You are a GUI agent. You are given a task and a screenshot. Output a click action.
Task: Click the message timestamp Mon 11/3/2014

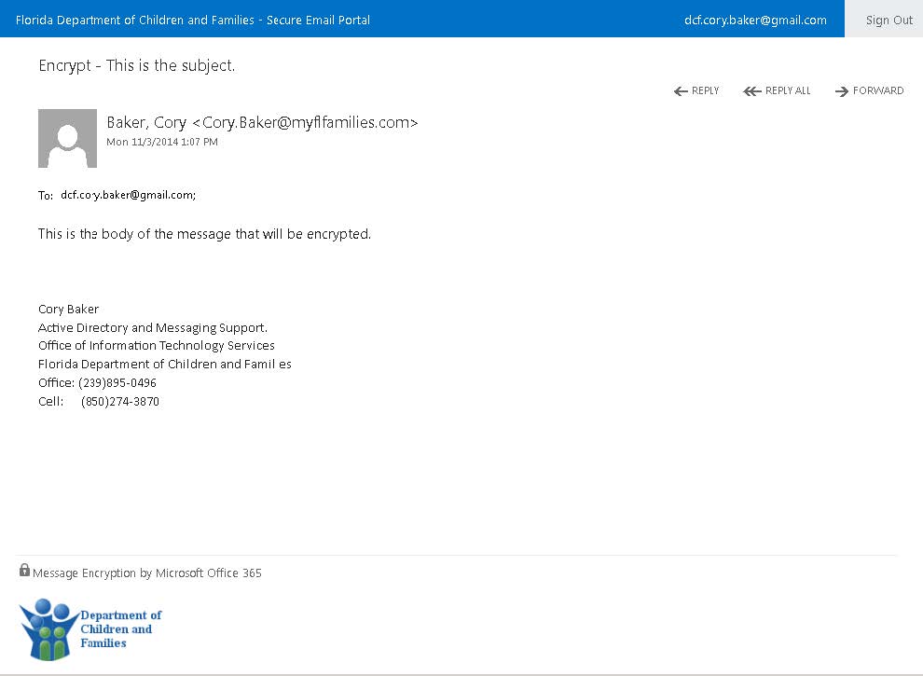pyautogui.click(x=162, y=142)
